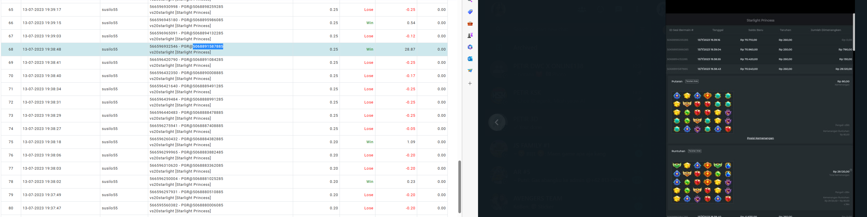Select game session 5068891587885 in the history panel
This screenshot has height=217, width=867.
point(677,69)
